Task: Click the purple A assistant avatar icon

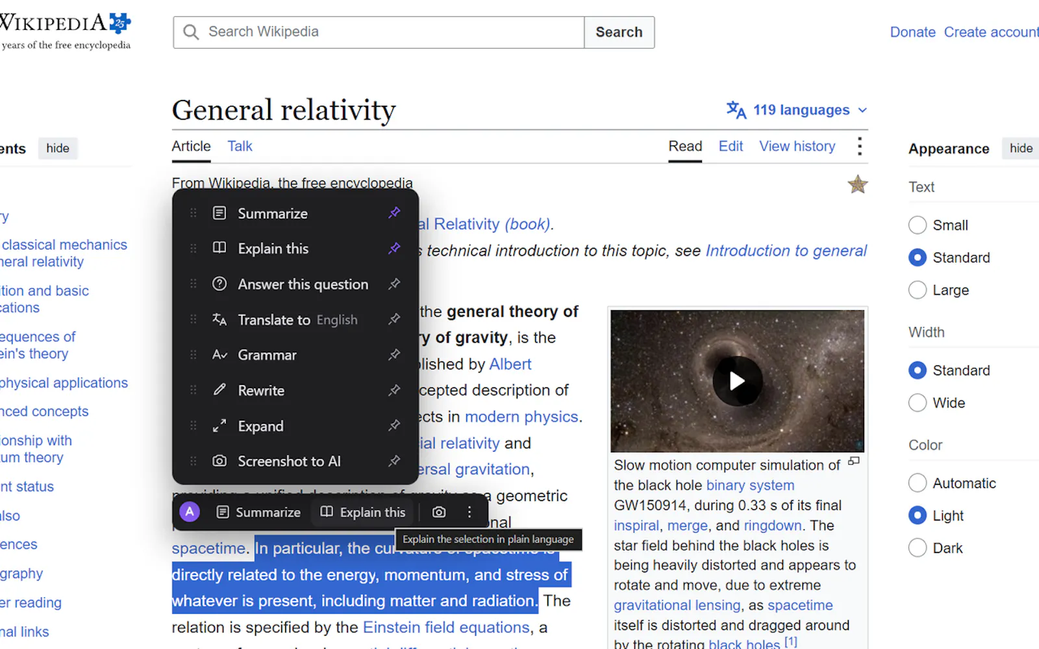Action: pyautogui.click(x=190, y=512)
